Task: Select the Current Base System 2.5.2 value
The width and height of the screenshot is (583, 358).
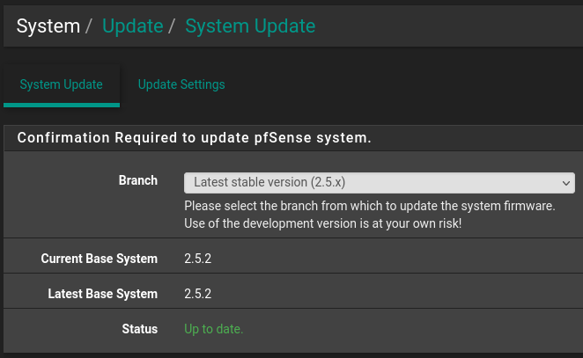Action: tap(198, 259)
